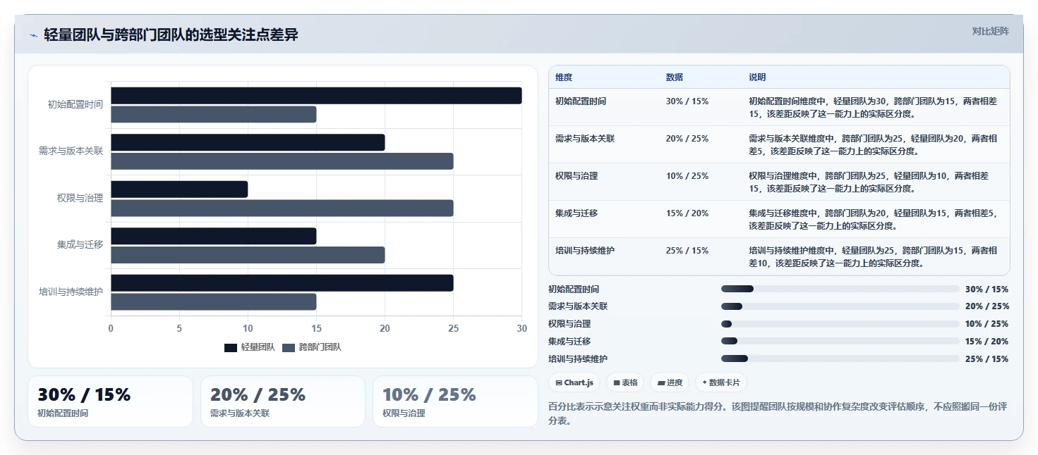The image size is (1038, 455).
Task: Click the 初始配置时间 description in the 说明 column
Action: click(x=874, y=107)
